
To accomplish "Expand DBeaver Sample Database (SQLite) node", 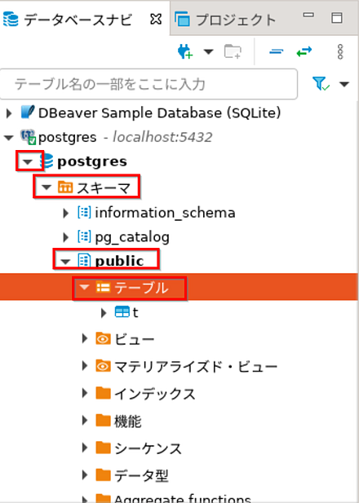I will click(9, 113).
